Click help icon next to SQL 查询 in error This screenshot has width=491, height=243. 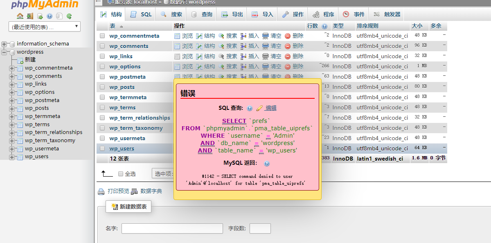pyautogui.click(x=250, y=109)
